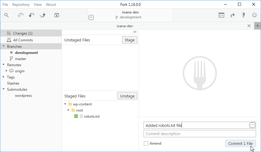Viewport: 261px width, 152px height.
Task: Click the origin cloud remote icon
Action: tap(11, 71)
